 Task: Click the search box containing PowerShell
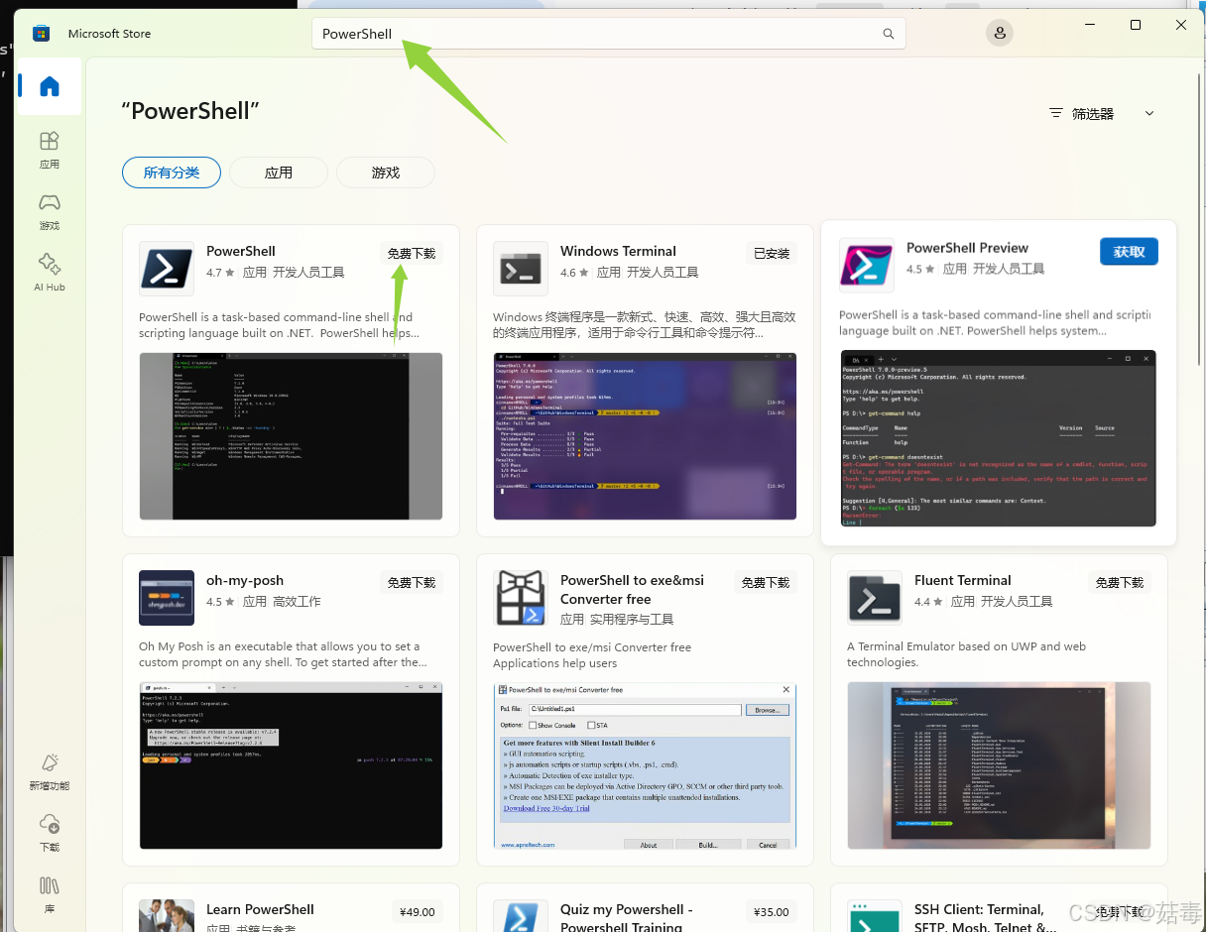click(609, 34)
